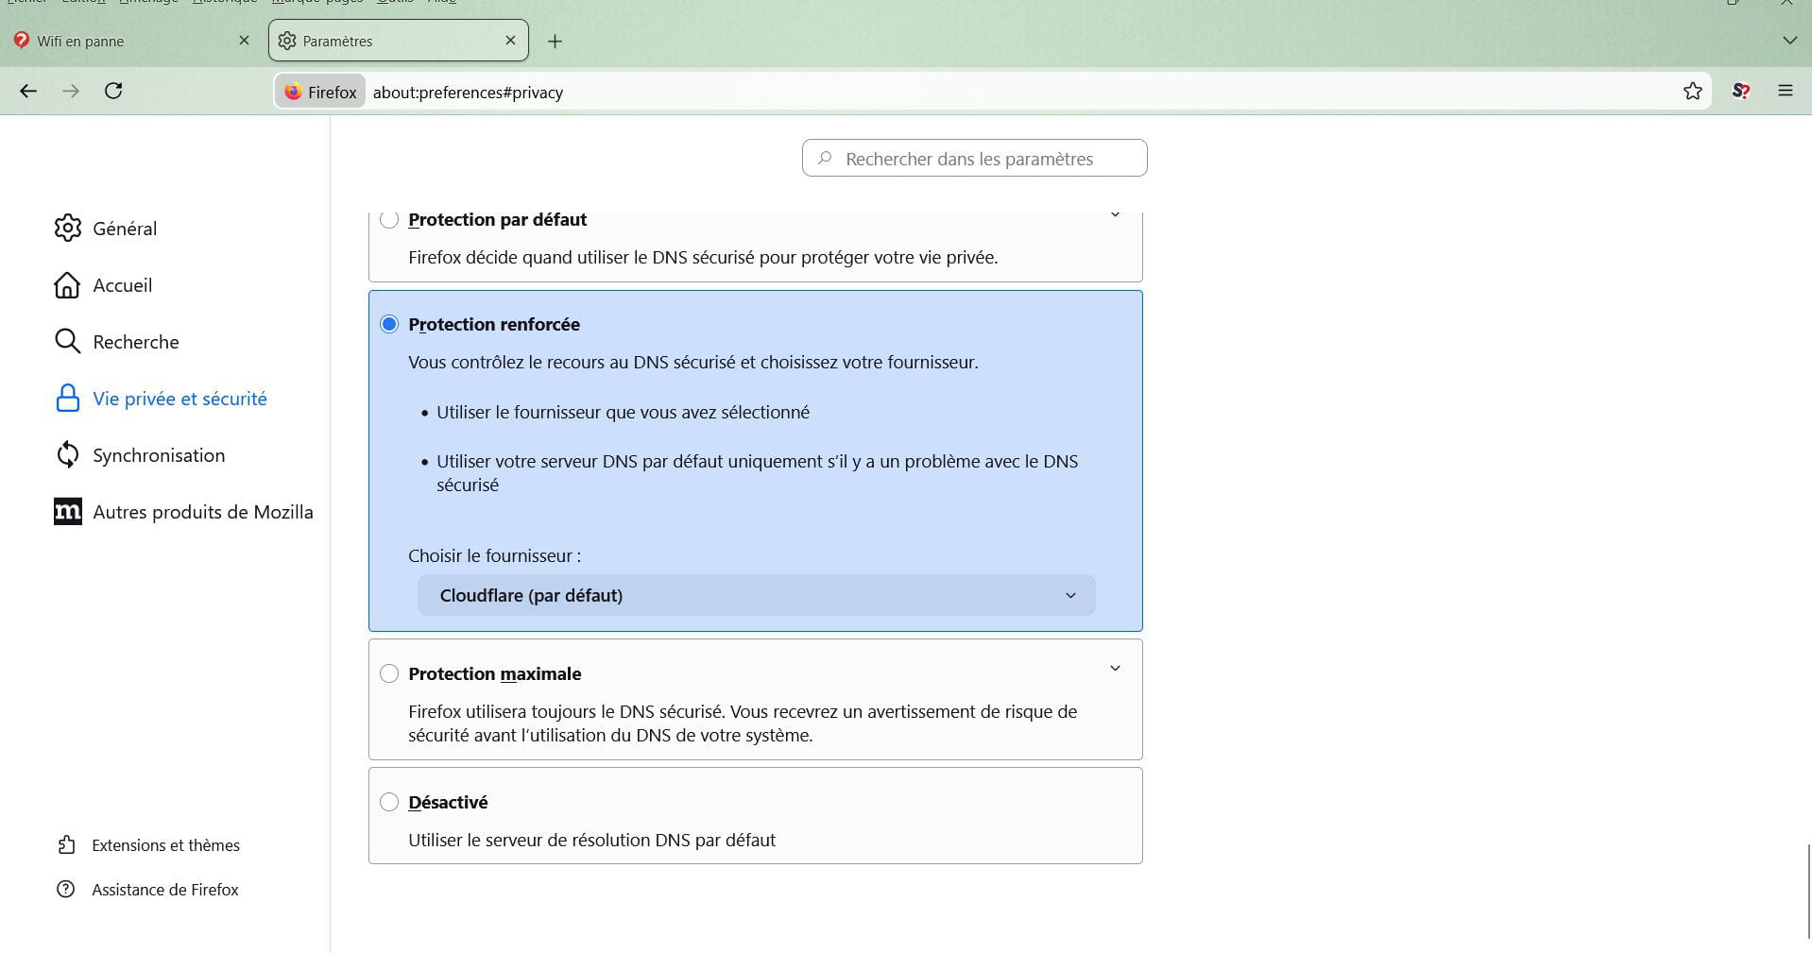
Task: Open the red S extension icon
Action: point(1741,92)
